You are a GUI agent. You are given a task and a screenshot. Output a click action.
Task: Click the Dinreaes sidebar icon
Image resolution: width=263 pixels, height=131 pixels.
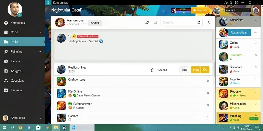point(6,90)
